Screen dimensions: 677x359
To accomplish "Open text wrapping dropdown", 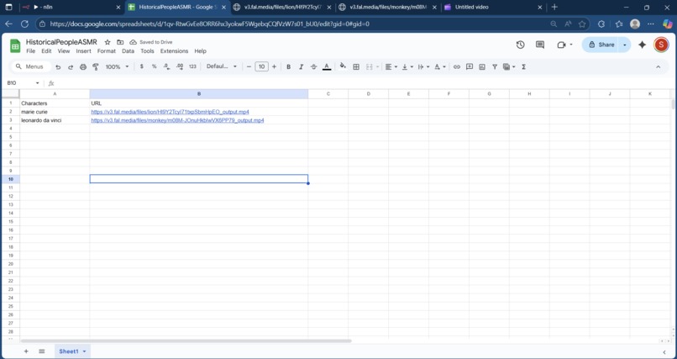I will point(423,67).
